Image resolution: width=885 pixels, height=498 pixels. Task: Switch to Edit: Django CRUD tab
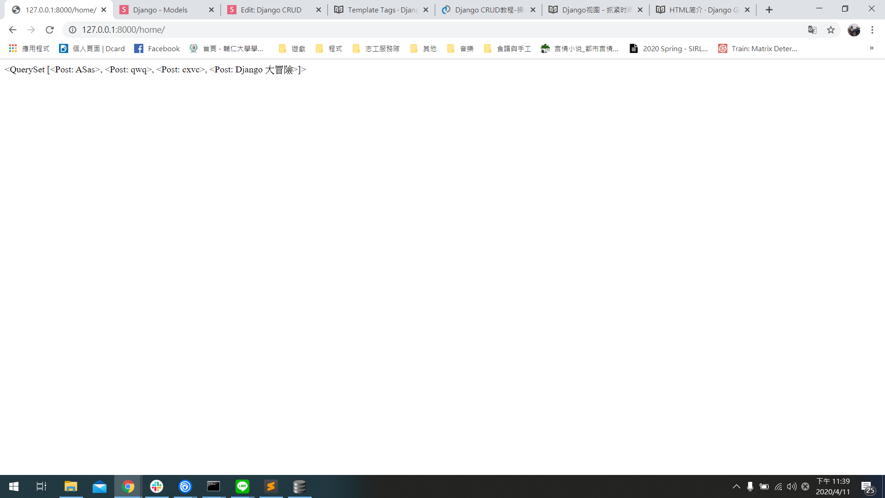[271, 10]
